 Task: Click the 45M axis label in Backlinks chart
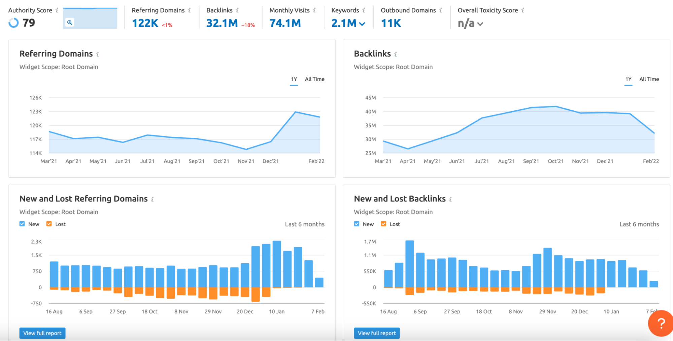pyautogui.click(x=371, y=98)
